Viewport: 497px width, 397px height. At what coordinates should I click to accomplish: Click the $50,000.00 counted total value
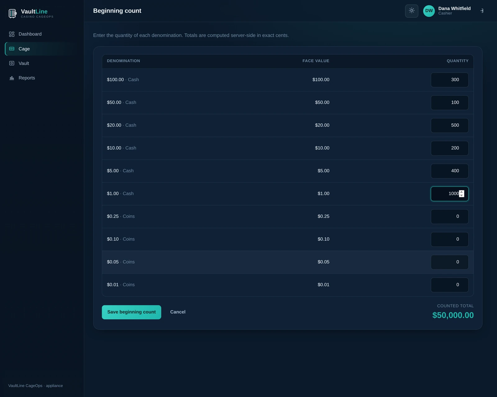(453, 315)
